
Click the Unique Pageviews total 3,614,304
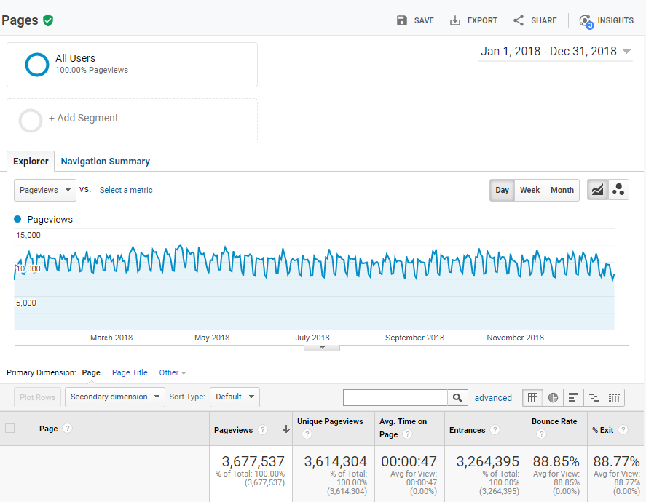pyautogui.click(x=335, y=461)
